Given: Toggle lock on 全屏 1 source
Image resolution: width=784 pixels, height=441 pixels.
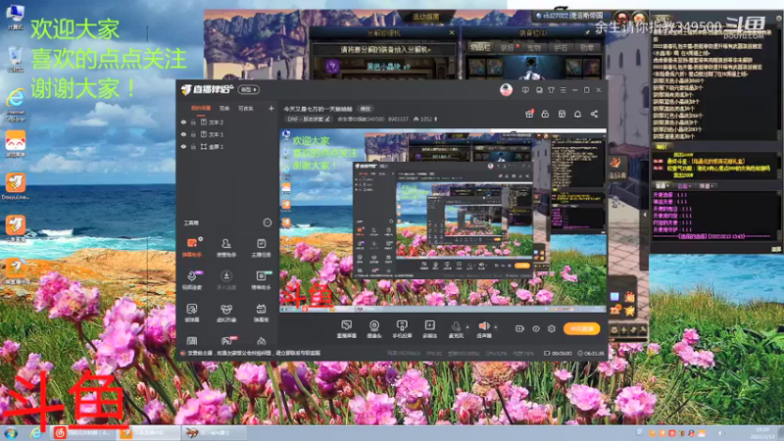Looking at the screenshot, I should (x=193, y=146).
